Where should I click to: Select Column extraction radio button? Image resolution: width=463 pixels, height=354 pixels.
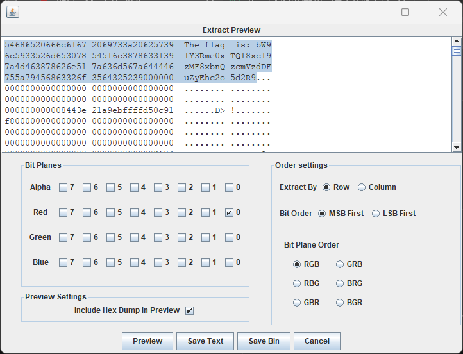[362, 187]
